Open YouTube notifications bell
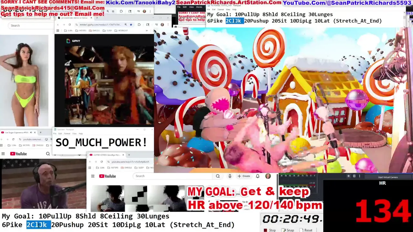 [x=257, y=176]
